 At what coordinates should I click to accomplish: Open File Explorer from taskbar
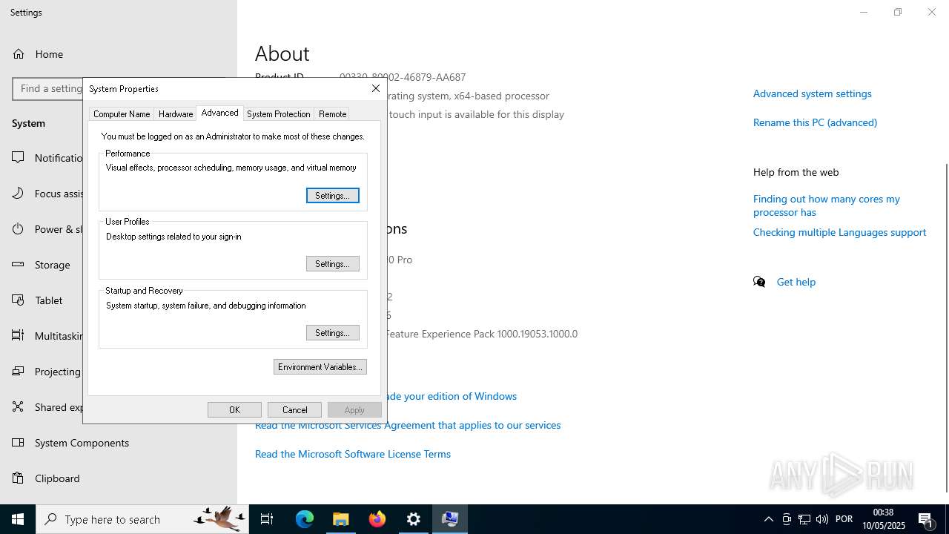[x=341, y=519]
